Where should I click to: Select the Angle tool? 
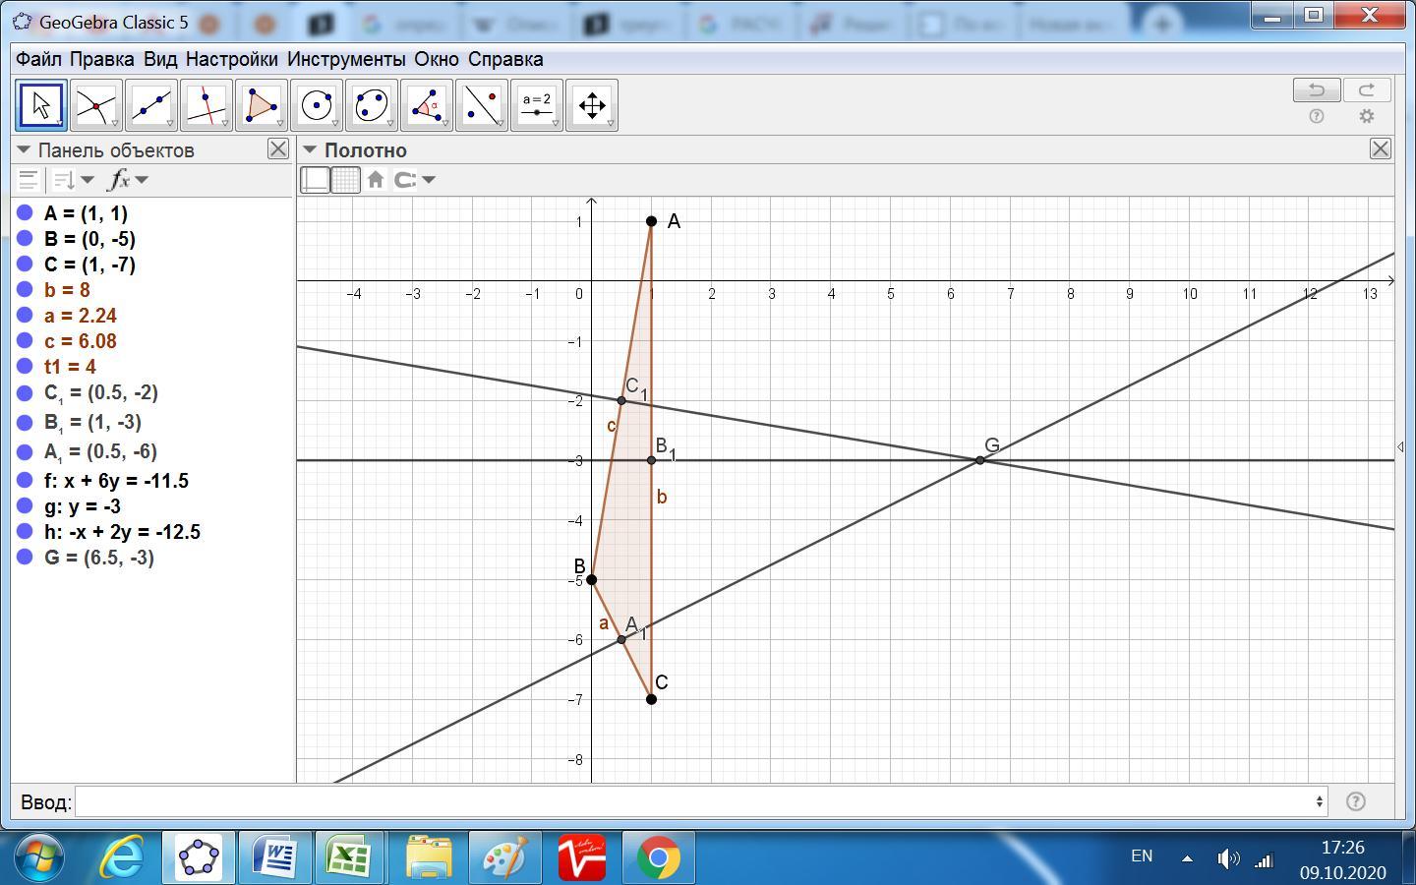coord(427,105)
